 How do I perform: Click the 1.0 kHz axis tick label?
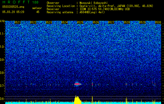click(2, 47)
